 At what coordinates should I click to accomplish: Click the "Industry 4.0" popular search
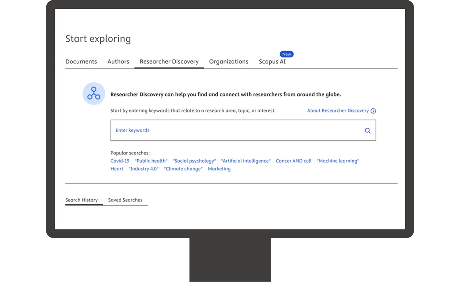(143, 168)
